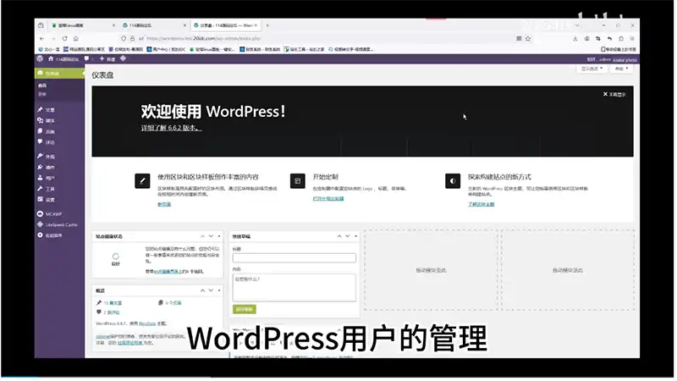677x381 pixels.
Task: Go to Users (用户) in sidebar
Action: (x=49, y=179)
